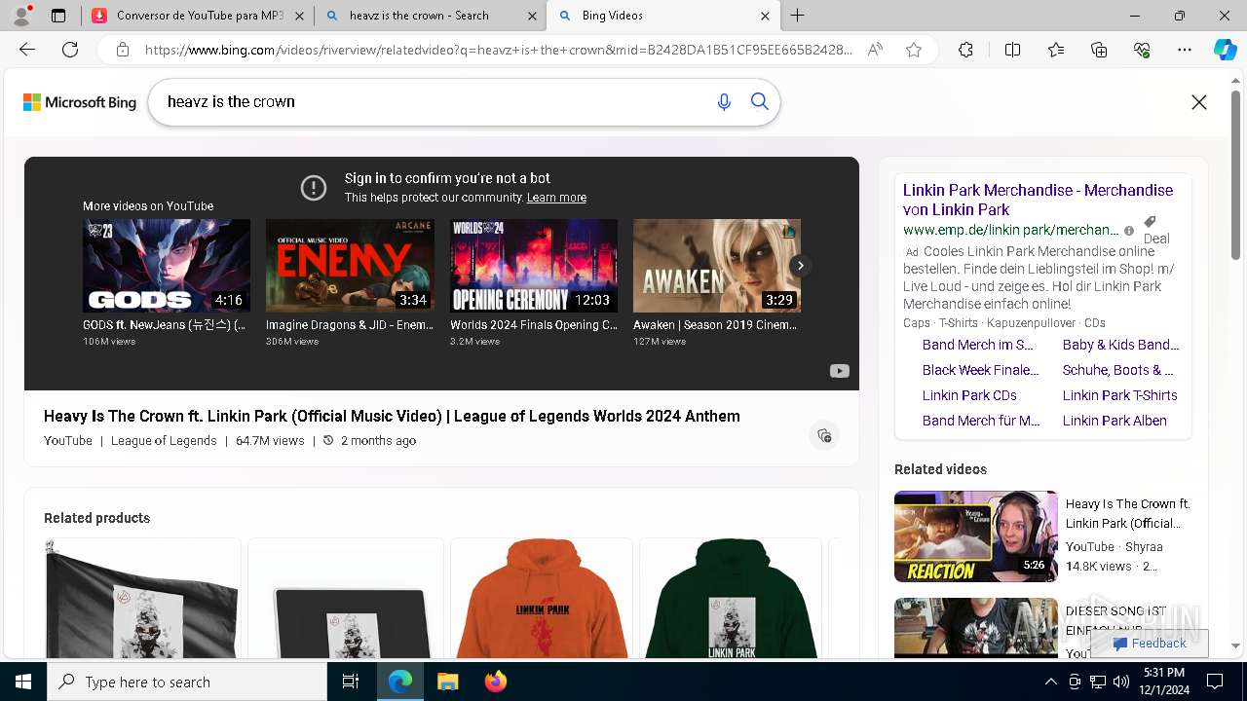Show hidden system tray icons

point(1050,682)
